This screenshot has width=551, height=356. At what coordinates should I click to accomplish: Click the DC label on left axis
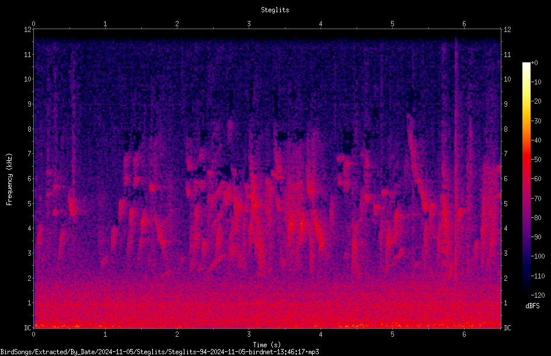point(28,328)
